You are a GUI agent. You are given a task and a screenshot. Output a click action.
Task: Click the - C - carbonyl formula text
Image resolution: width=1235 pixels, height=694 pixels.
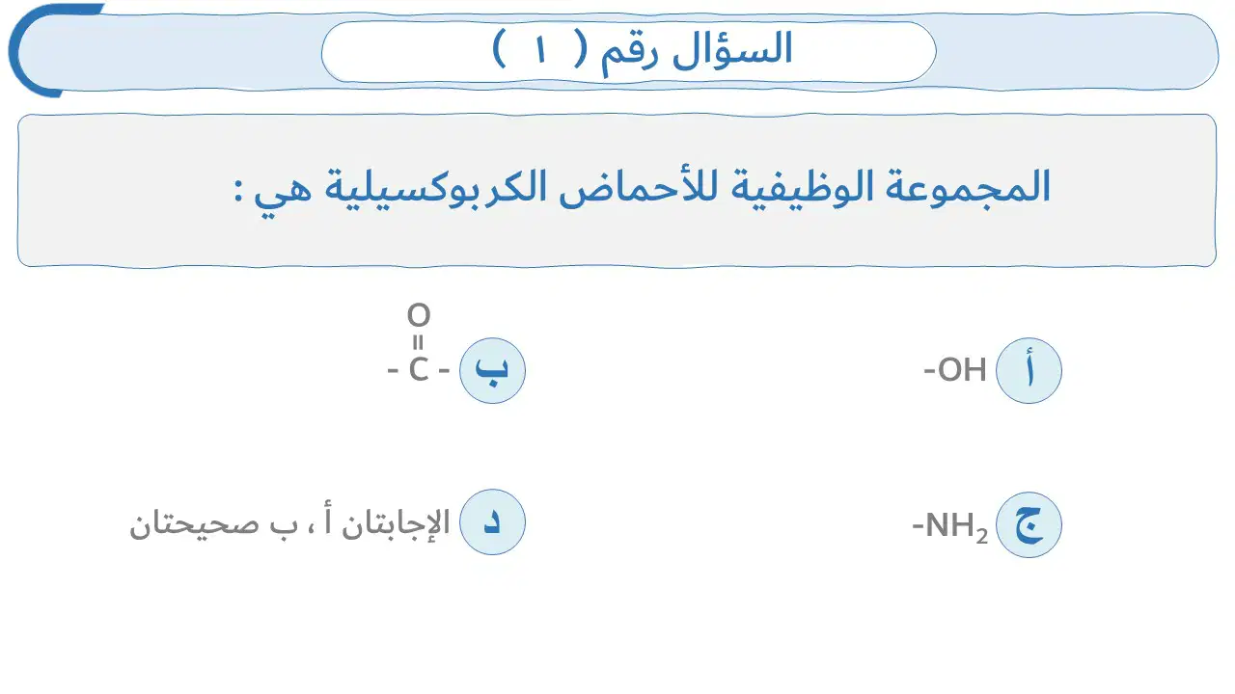coord(419,370)
